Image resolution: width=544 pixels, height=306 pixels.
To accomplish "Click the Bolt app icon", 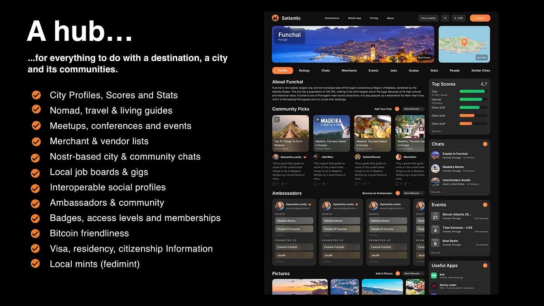I will [x=434, y=275].
